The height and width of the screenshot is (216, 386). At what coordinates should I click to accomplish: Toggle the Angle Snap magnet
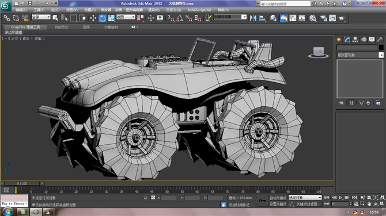tap(180, 18)
